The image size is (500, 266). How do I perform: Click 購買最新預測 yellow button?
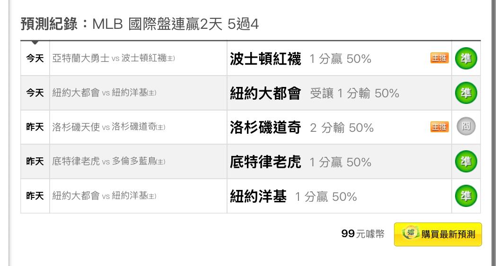438,234
